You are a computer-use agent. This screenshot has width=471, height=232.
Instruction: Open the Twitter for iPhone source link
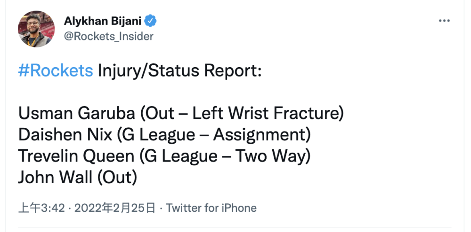point(211,208)
